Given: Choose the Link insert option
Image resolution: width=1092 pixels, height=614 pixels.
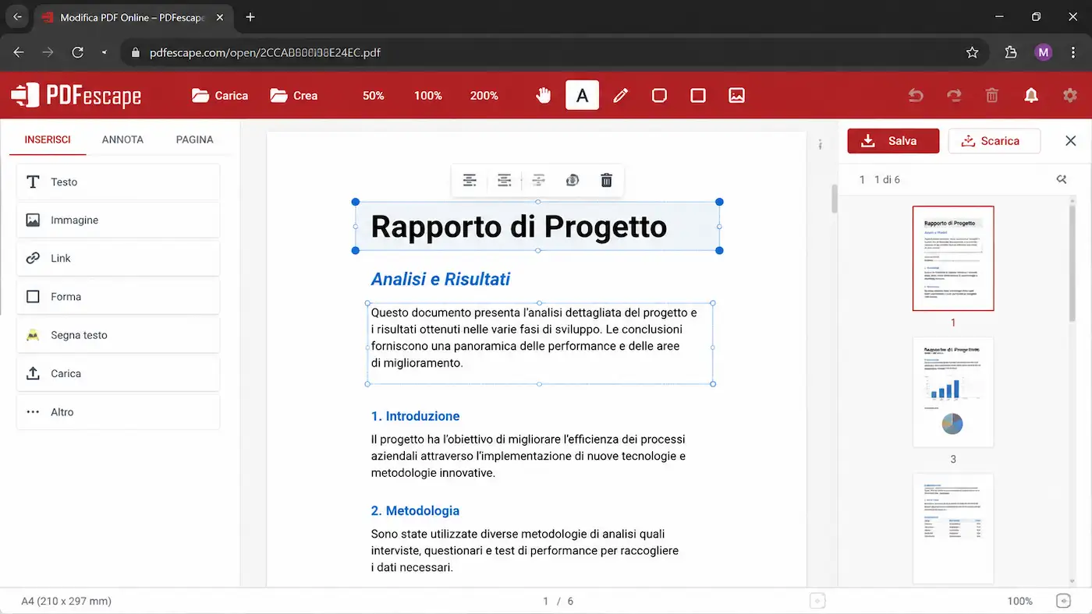Looking at the screenshot, I should click(x=118, y=258).
